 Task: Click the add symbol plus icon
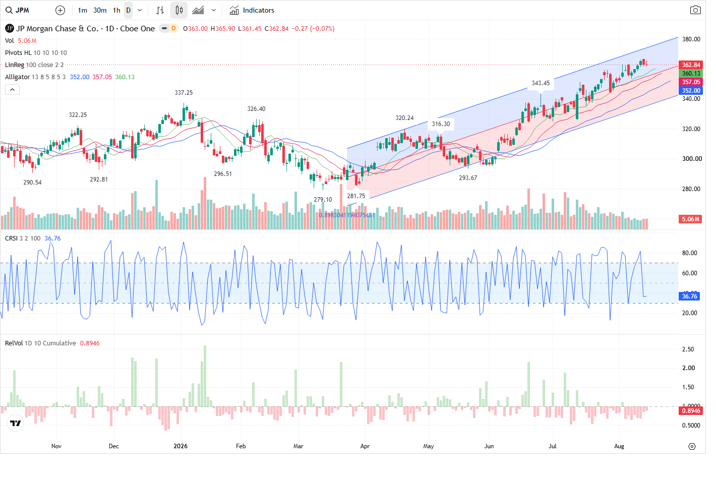coord(60,10)
